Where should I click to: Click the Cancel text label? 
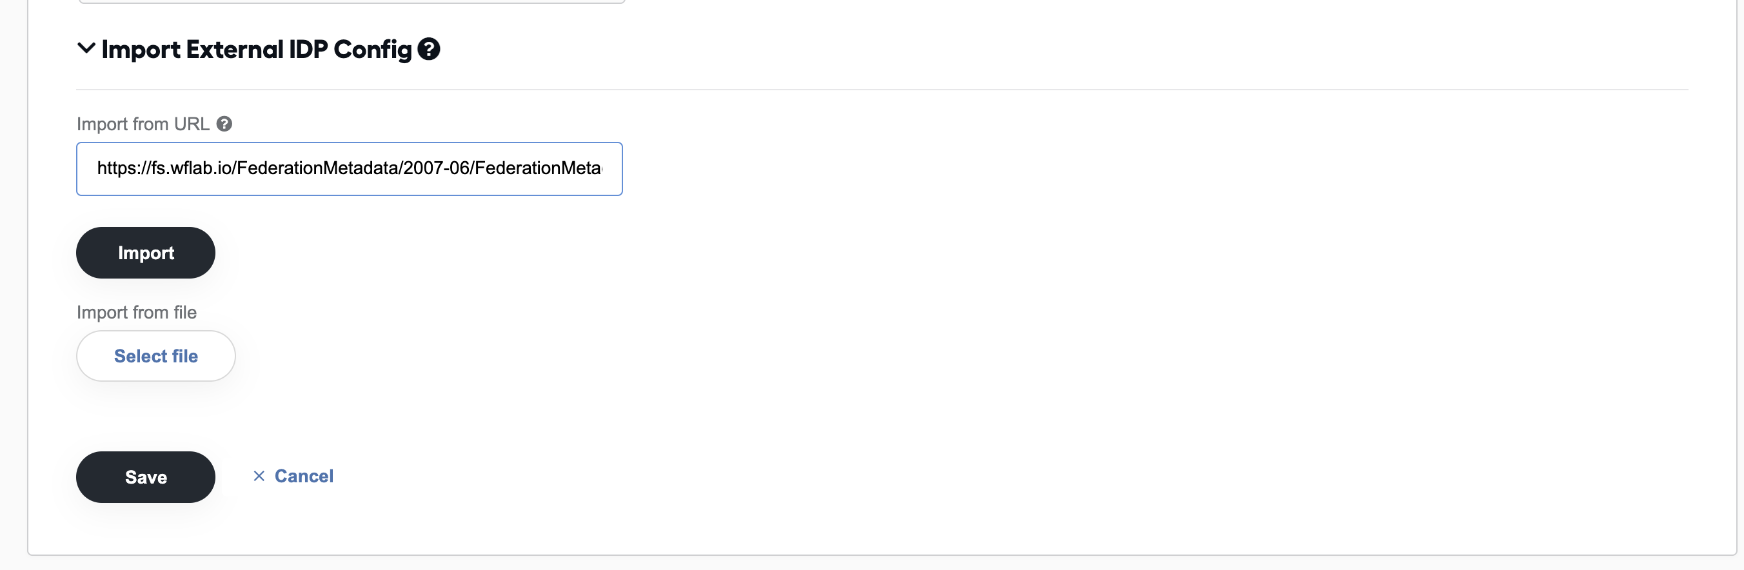[304, 477]
